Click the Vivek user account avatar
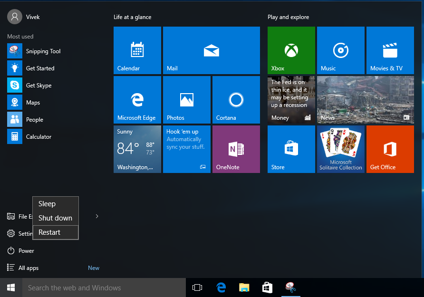424x297 pixels. click(x=15, y=17)
